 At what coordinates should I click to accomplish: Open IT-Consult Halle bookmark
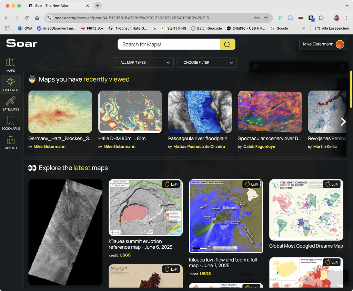128,28
